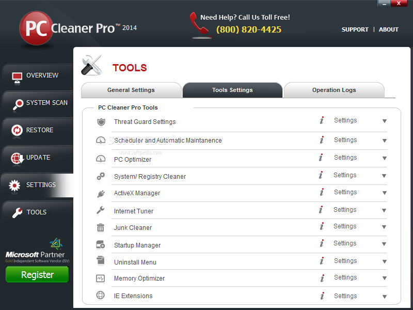
Task: Click the Startup Manager icon
Action: click(x=100, y=245)
